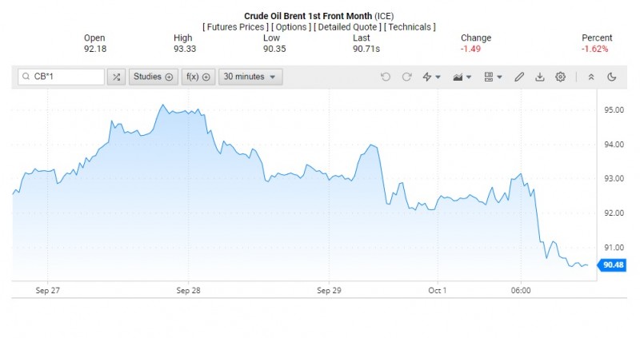Undo the last chart change

(x=386, y=77)
